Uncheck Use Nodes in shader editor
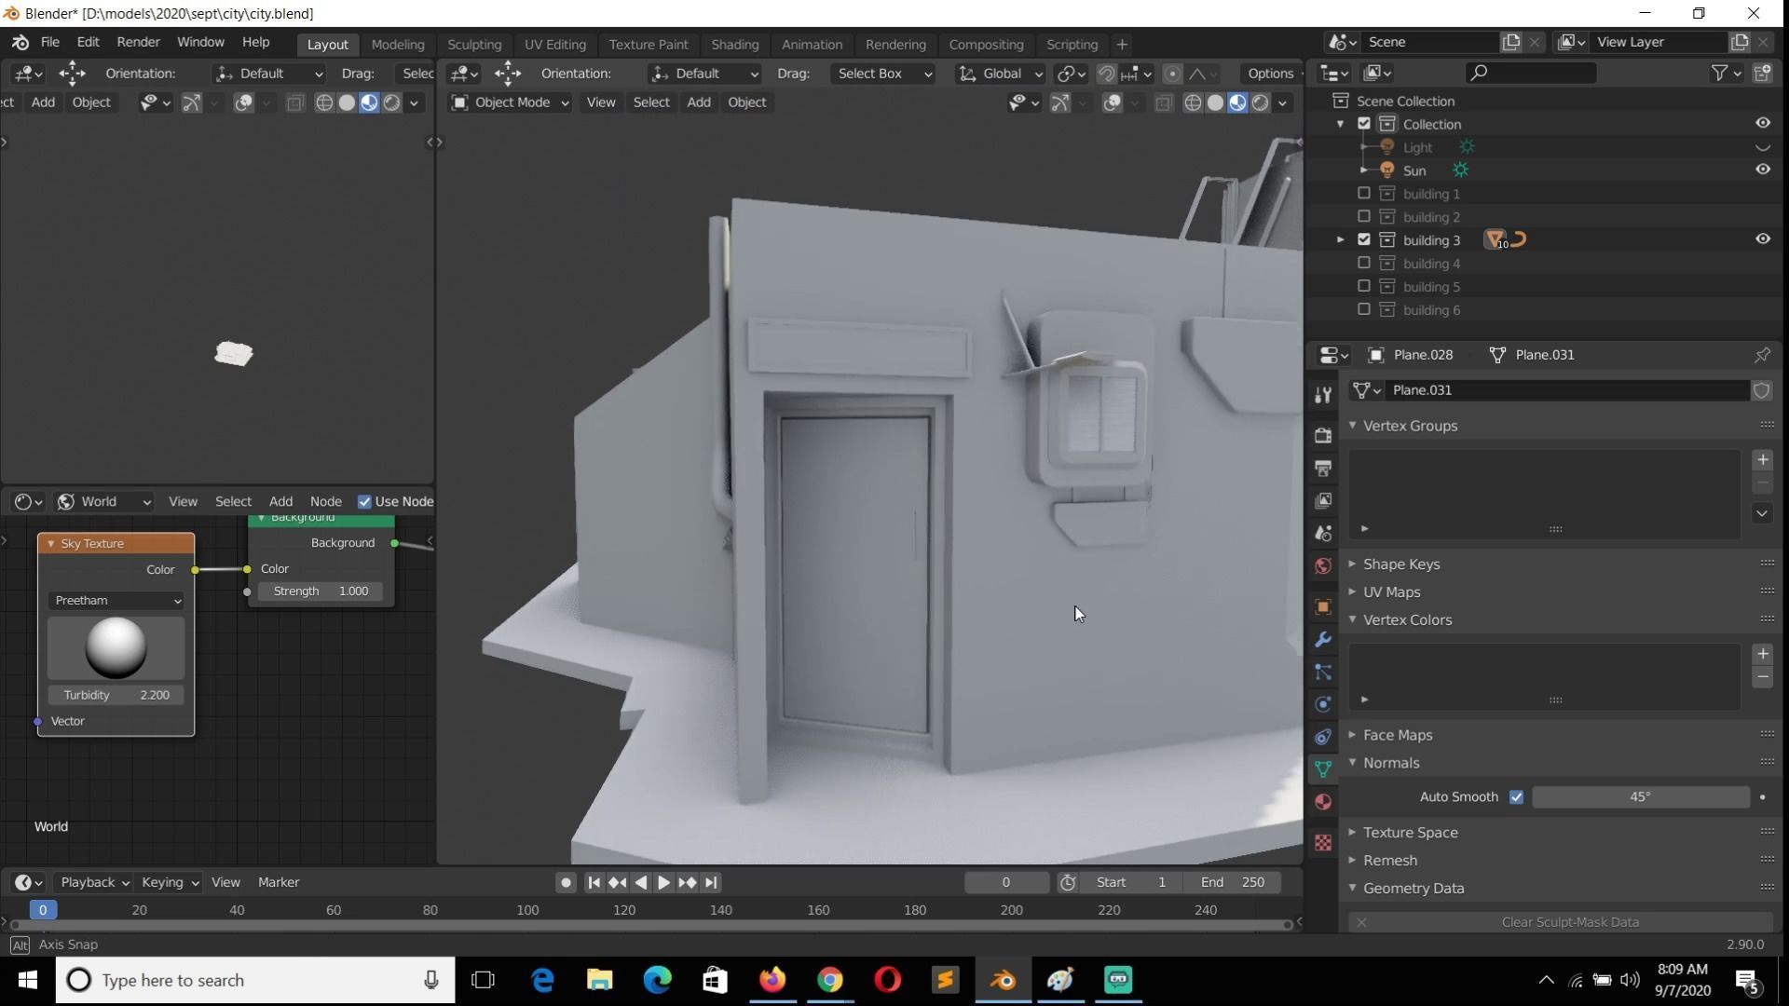The image size is (1789, 1006). tap(364, 502)
